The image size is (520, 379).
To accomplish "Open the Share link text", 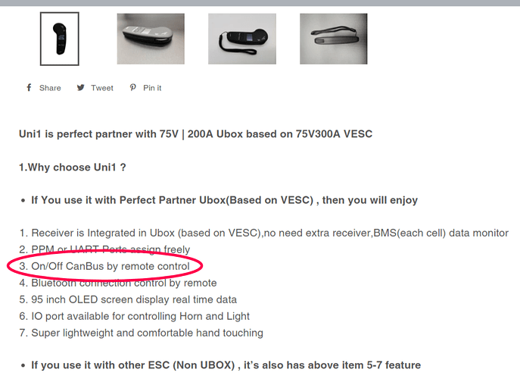I will [50, 88].
